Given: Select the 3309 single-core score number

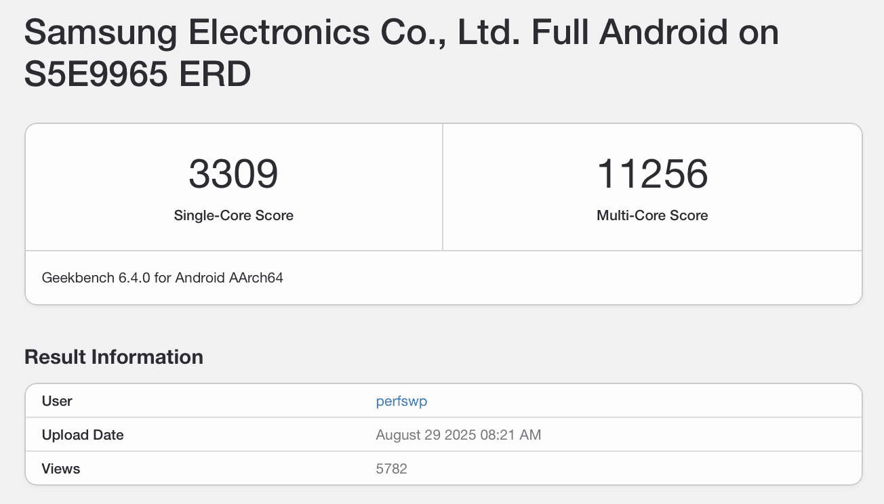Looking at the screenshot, I should click(233, 173).
